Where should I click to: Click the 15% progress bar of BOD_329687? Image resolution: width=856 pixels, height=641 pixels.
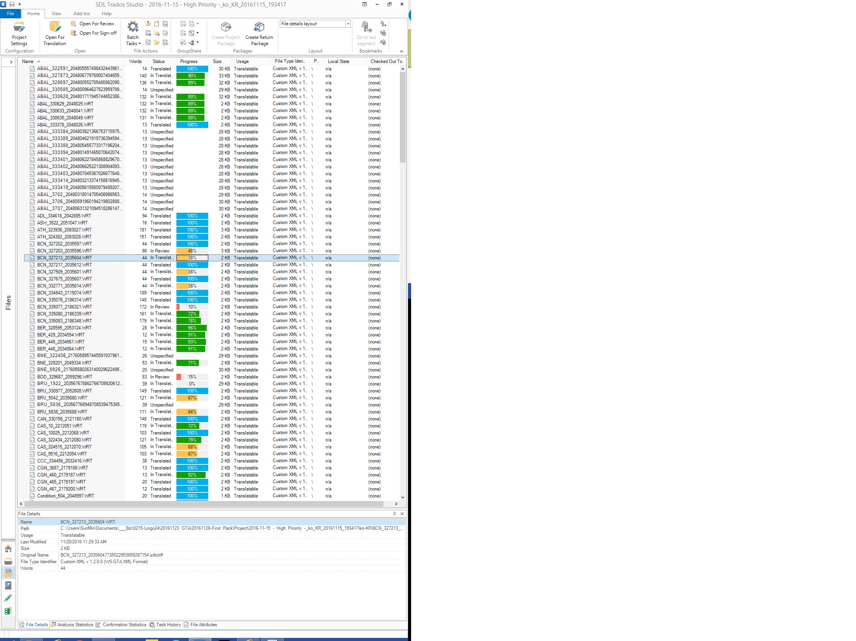[x=192, y=377]
